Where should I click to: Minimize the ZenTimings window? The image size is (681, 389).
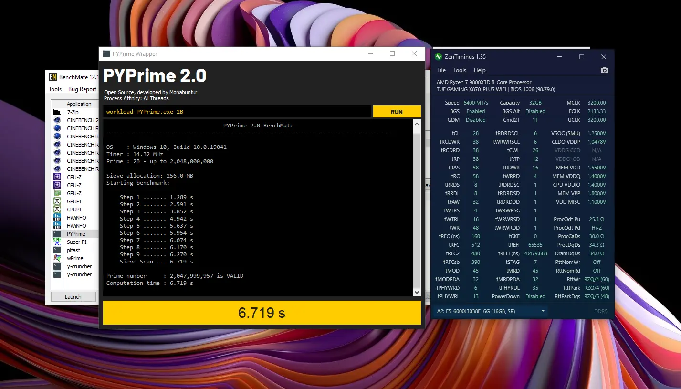(560, 57)
